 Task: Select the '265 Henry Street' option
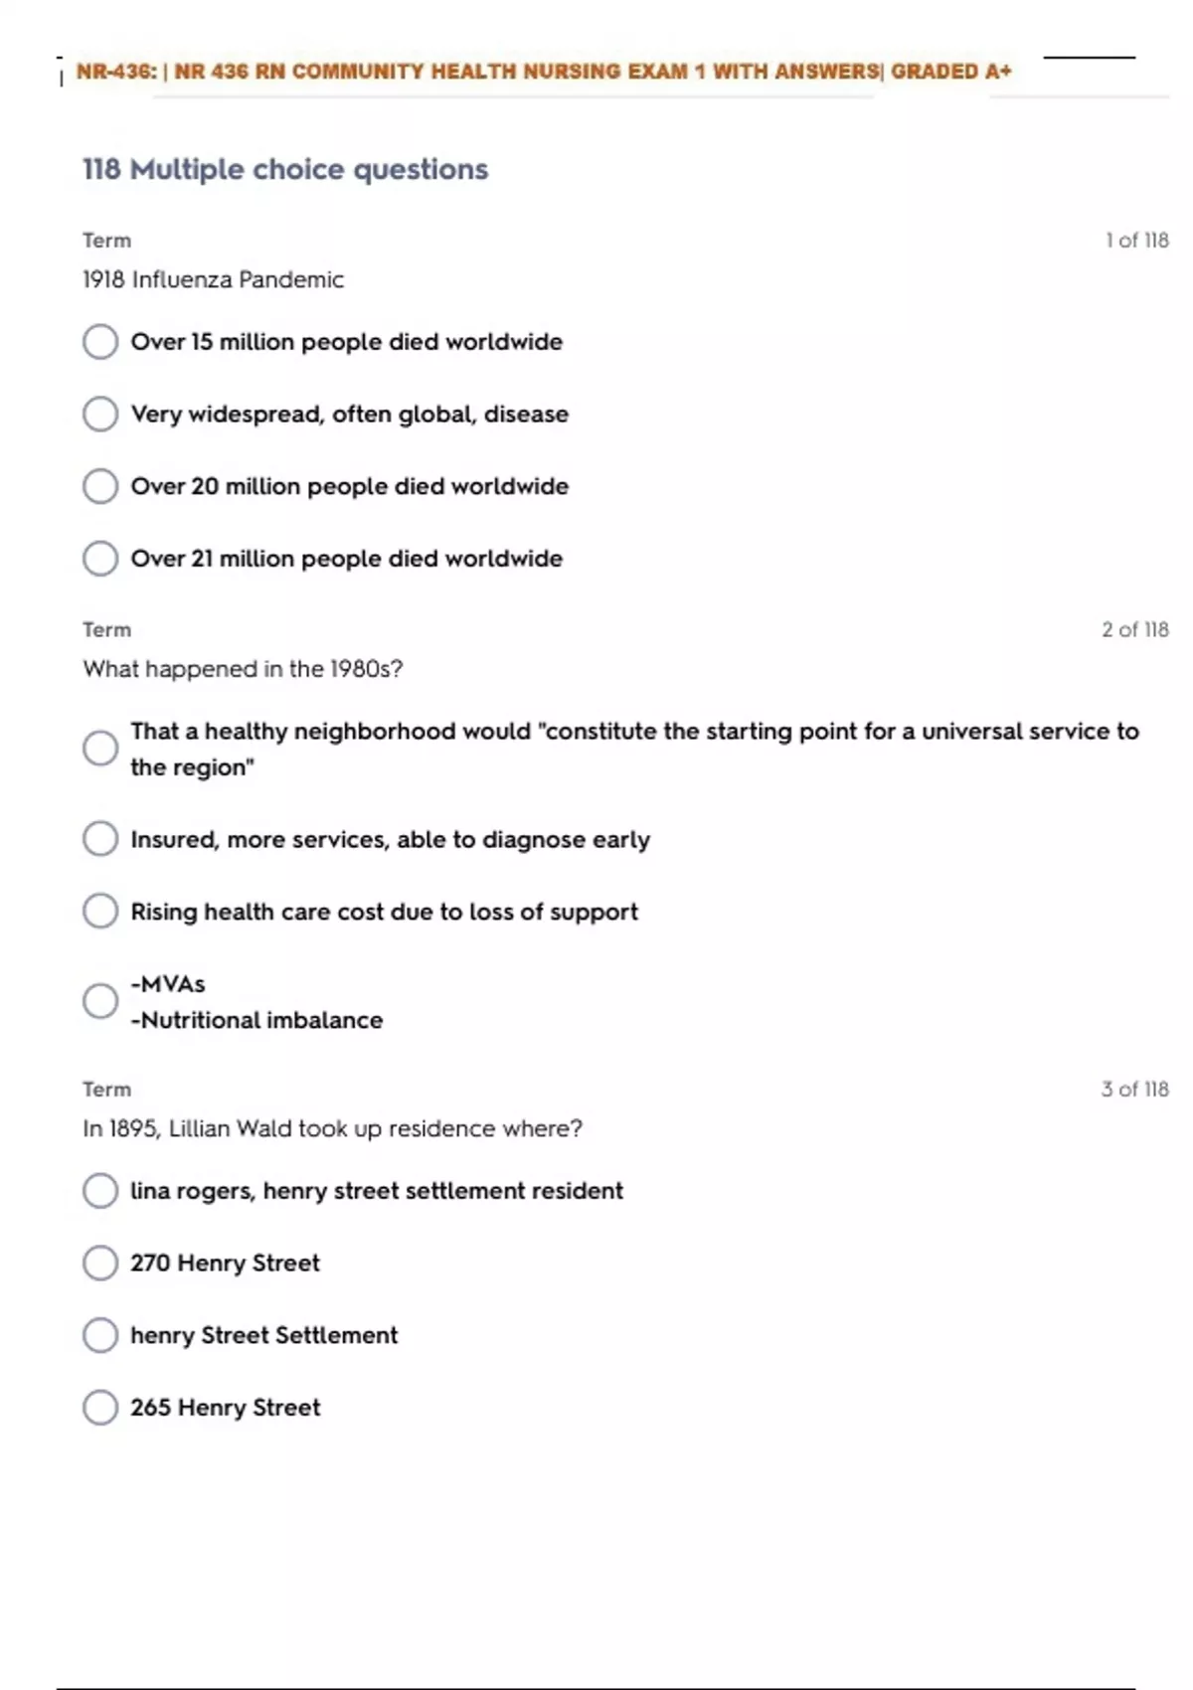tap(100, 1408)
